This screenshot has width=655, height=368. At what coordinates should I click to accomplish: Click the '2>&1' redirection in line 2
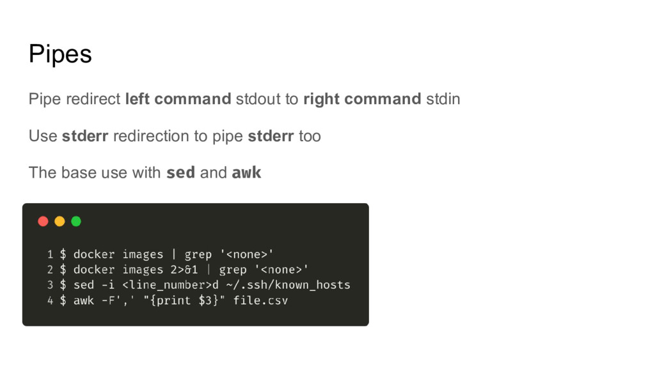click(184, 270)
